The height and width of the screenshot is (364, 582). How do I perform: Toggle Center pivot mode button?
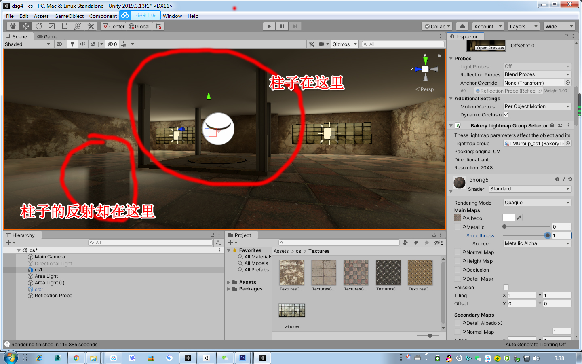[114, 26]
